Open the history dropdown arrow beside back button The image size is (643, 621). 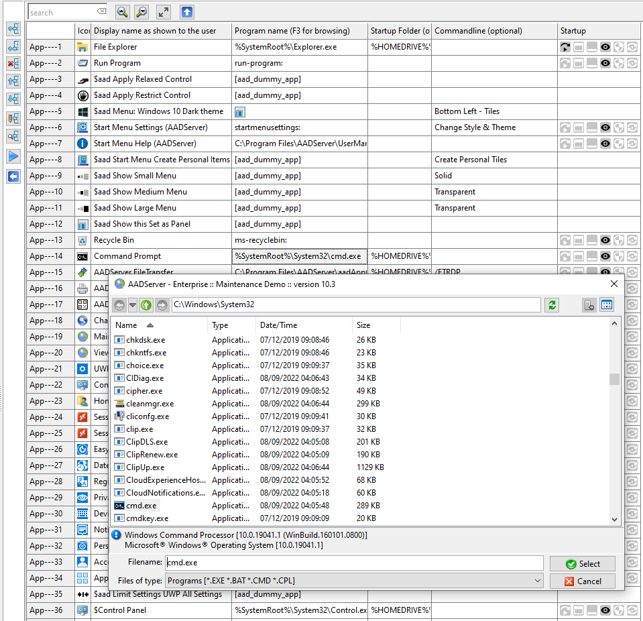coord(133,305)
